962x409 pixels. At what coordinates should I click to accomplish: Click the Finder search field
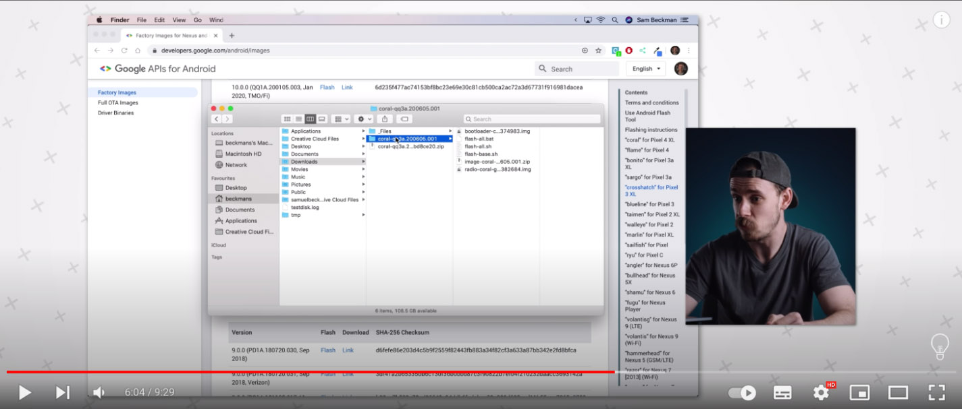click(x=531, y=119)
